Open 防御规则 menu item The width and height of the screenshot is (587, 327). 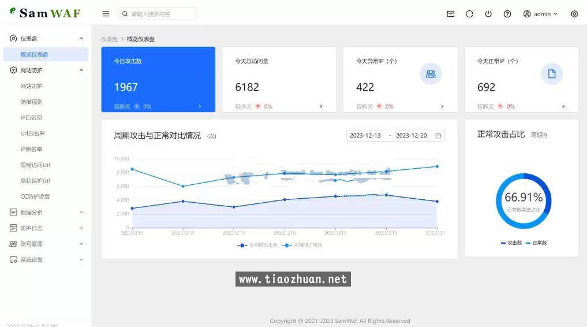(x=31, y=102)
